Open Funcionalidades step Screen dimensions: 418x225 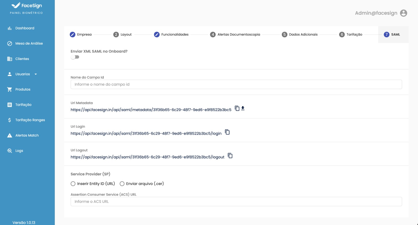click(171, 34)
